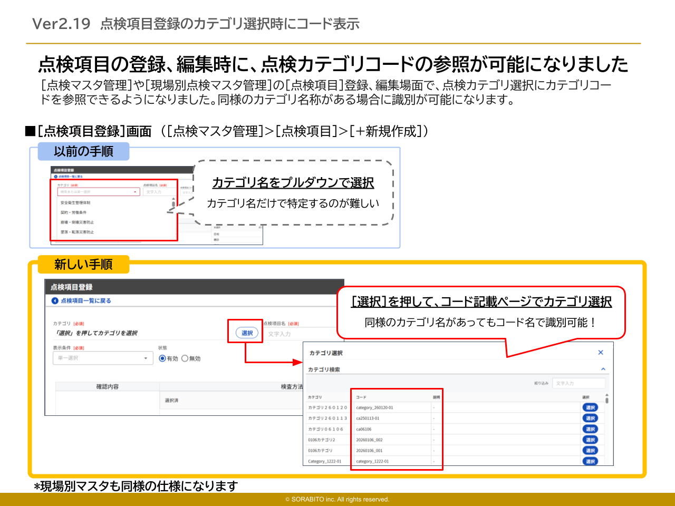This screenshot has width=675, height=506.
Task: Click the back arrow icon beside 点検項目一覧に戻る
Action: pos(55,300)
